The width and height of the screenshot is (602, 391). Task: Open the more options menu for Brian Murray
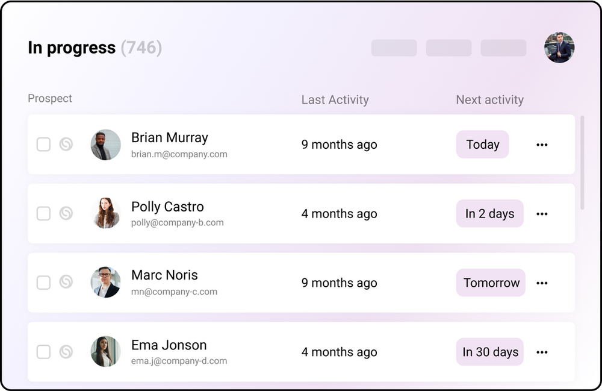542,145
